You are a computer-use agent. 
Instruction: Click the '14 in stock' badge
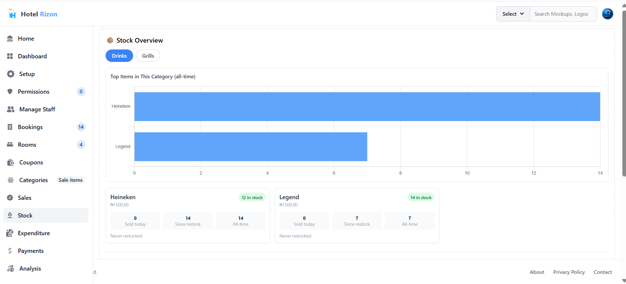click(x=421, y=198)
